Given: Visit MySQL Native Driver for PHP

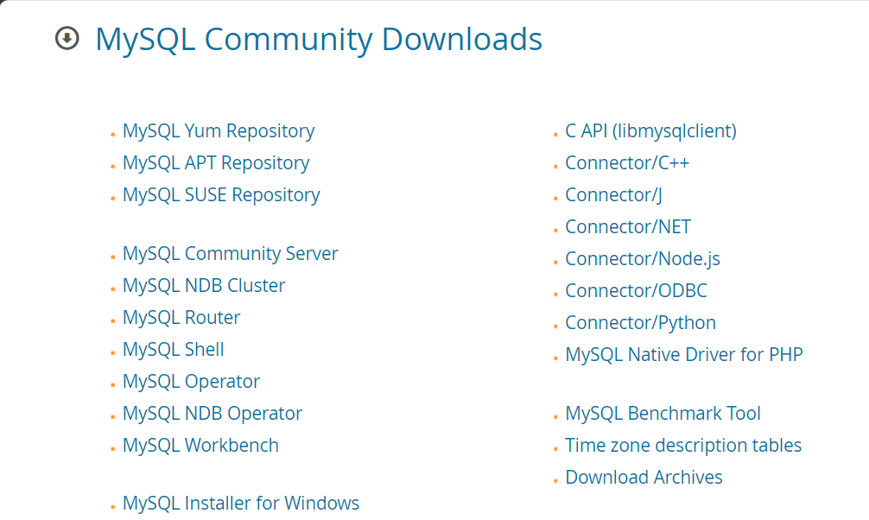Looking at the screenshot, I should pos(684,355).
